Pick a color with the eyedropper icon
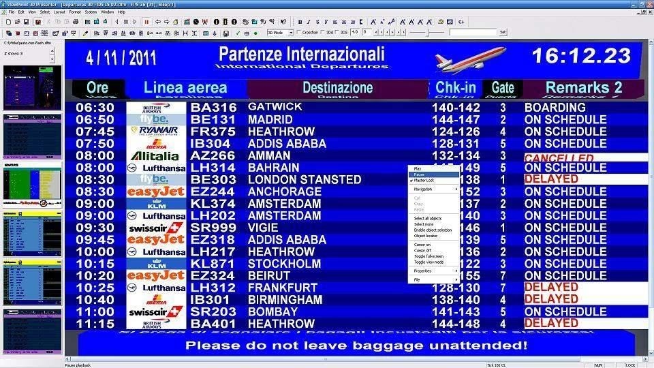 (x=85, y=33)
